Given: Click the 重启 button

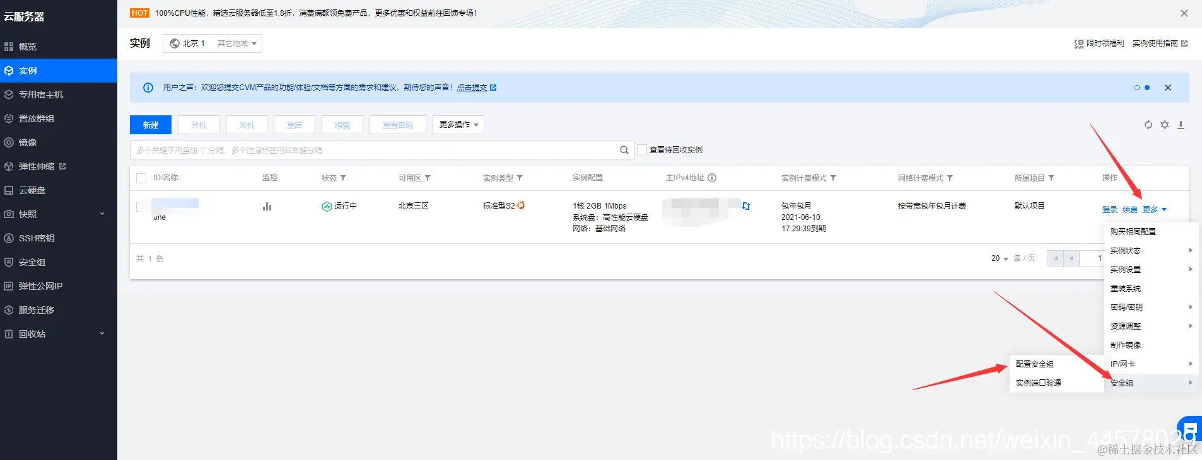Looking at the screenshot, I should point(295,125).
